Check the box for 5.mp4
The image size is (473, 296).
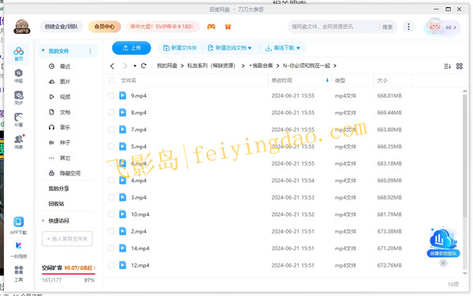click(x=111, y=146)
